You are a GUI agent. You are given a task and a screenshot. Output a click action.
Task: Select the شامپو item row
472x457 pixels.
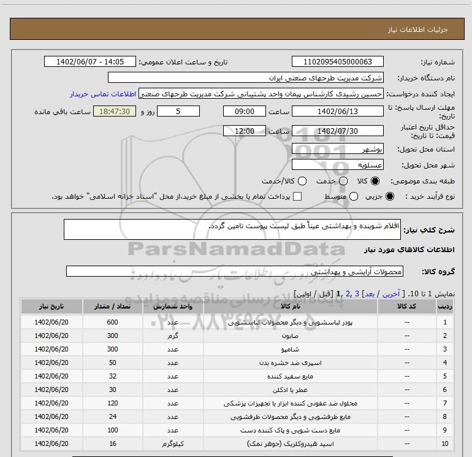click(x=237, y=349)
